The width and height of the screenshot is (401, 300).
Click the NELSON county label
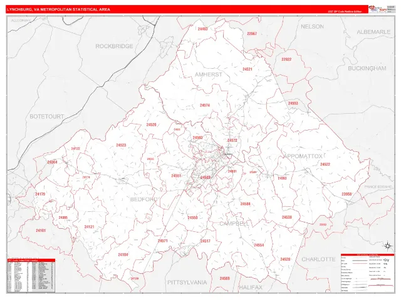click(x=312, y=26)
